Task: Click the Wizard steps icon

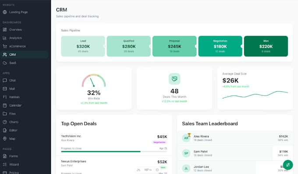Action: click(5, 164)
